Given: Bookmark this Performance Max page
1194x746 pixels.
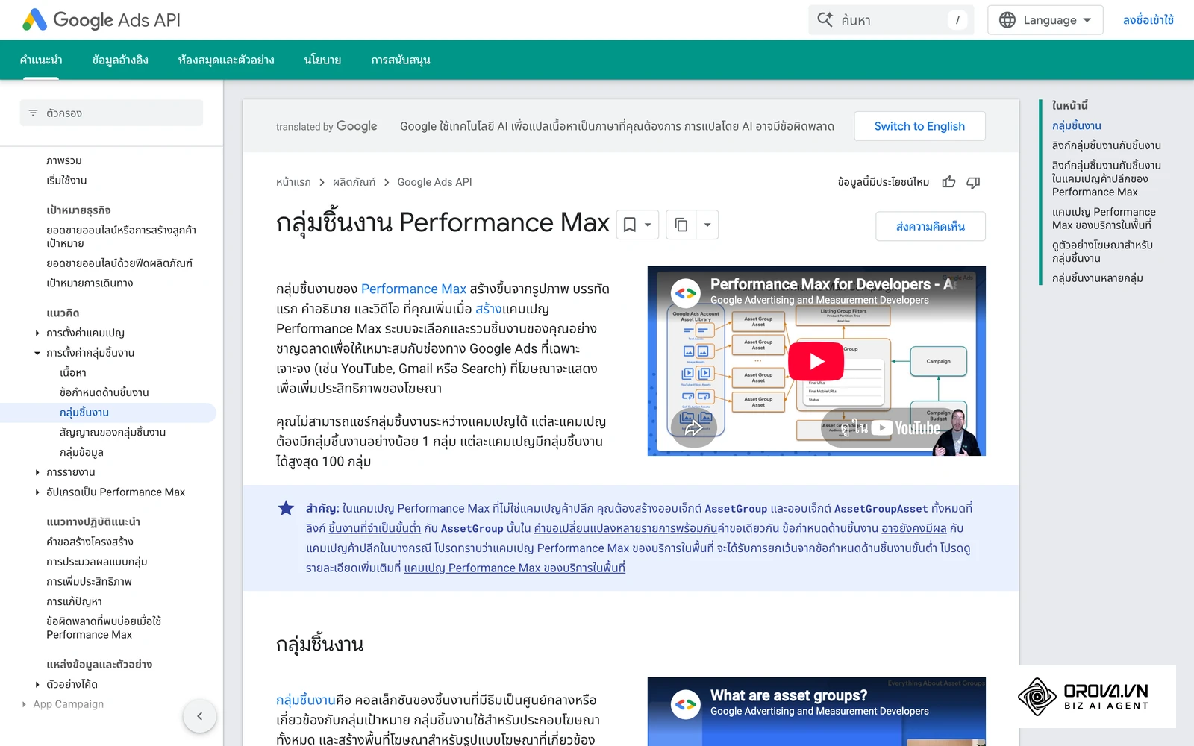Looking at the screenshot, I should pyautogui.click(x=629, y=225).
